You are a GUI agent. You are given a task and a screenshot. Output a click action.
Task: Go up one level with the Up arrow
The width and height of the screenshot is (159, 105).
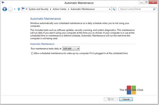pos(19,9)
